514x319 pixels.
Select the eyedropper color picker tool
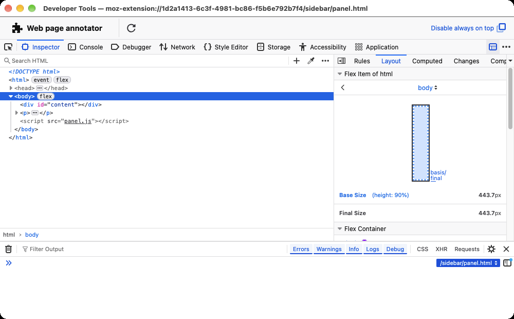[311, 61]
